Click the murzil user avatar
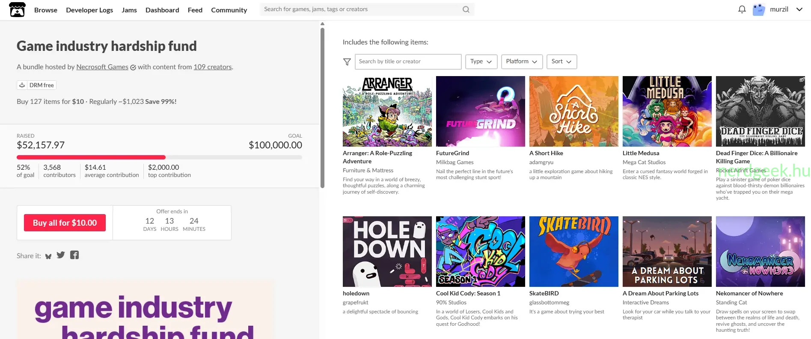Image resolution: width=811 pixels, height=339 pixels. point(759,9)
